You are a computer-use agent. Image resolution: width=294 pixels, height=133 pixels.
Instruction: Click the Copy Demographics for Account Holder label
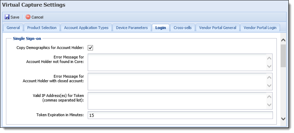50,48
